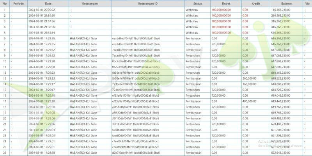312x156 pixels.
Task: Click the d2e7f0dbf04fef11bdfd000d3a816bc6 ID cell
Action: [135, 152]
